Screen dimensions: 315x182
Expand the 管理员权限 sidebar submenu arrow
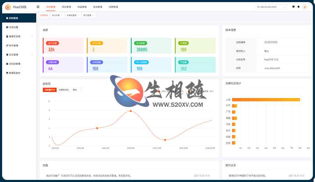(32, 36)
